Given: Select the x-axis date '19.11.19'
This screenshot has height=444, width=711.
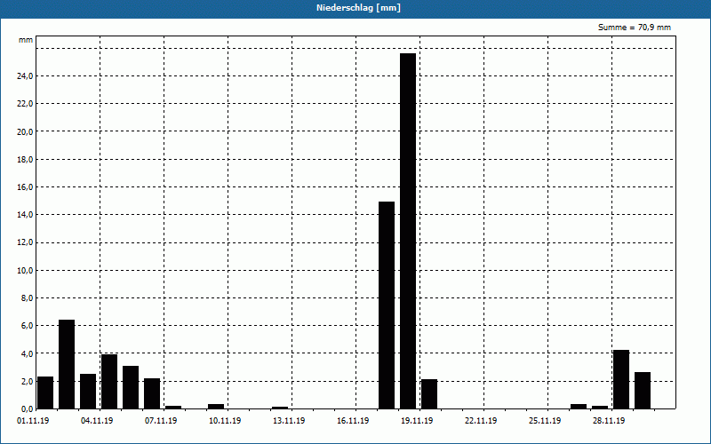Looking at the screenshot, I should click(x=416, y=421).
